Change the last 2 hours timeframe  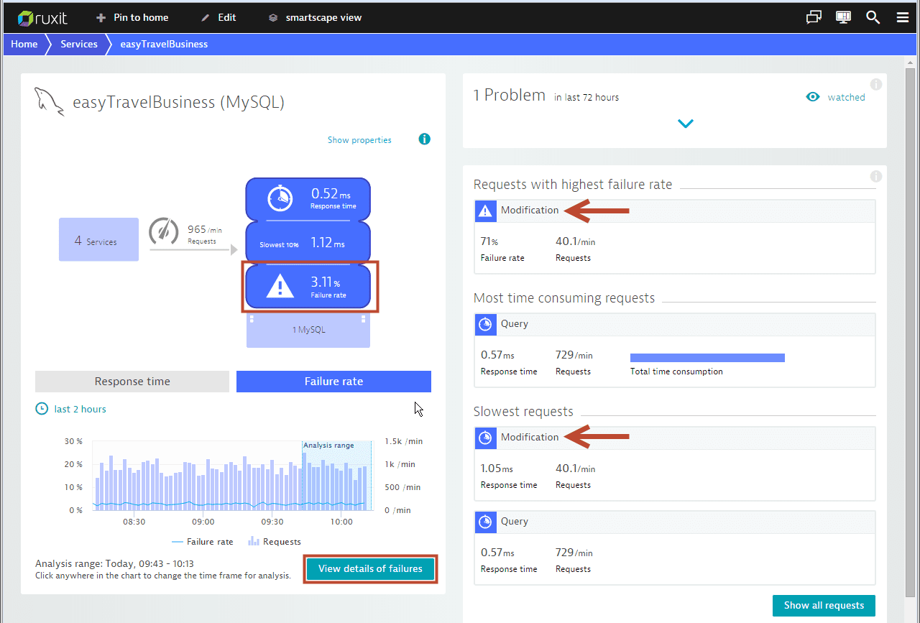pyautogui.click(x=70, y=409)
